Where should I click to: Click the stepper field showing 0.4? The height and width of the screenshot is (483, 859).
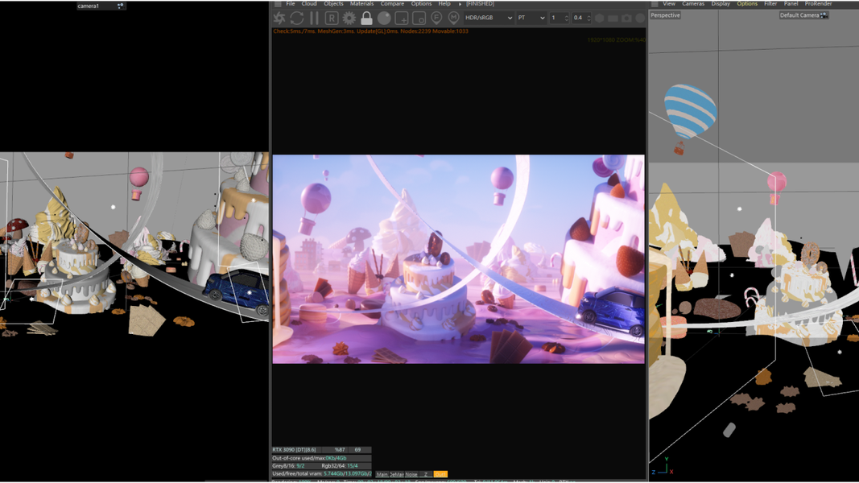(581, 18)
